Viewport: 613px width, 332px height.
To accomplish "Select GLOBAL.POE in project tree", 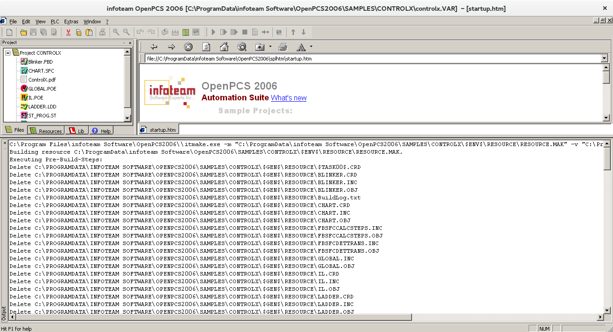I will coord(42,89).
